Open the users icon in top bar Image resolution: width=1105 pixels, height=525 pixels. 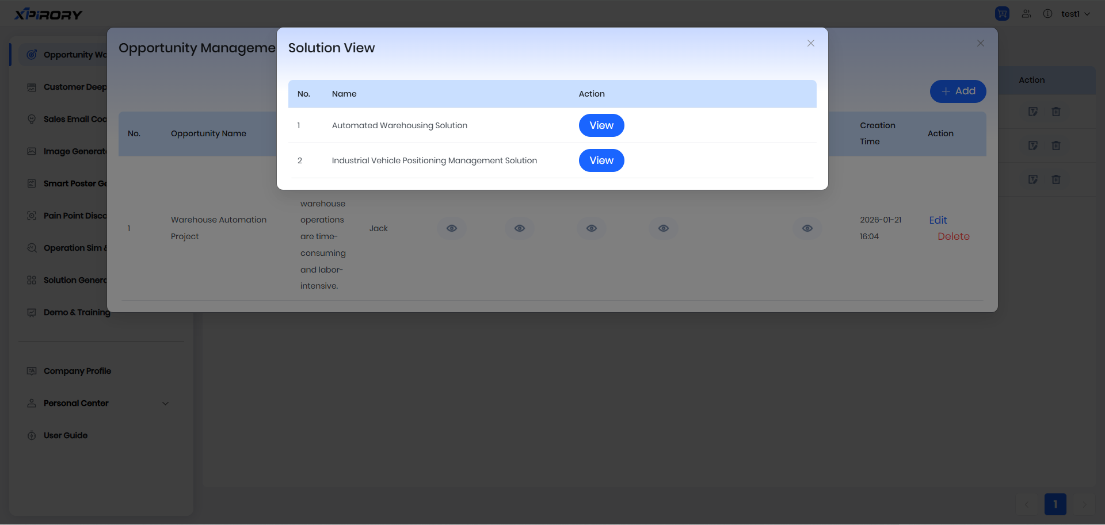tap(1026, 14)
